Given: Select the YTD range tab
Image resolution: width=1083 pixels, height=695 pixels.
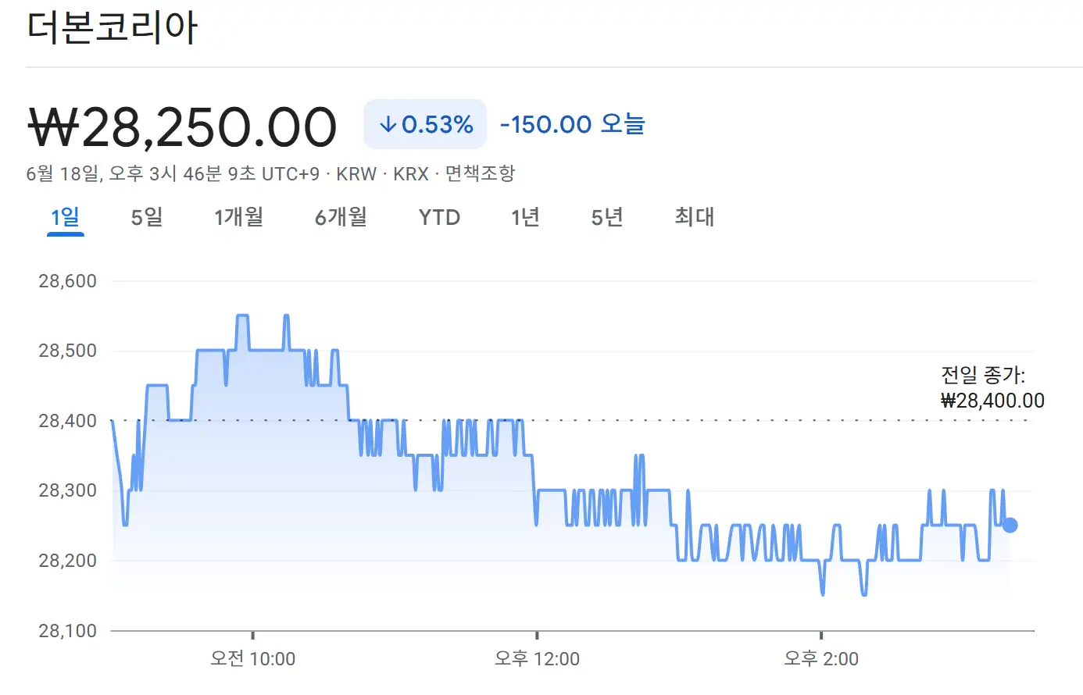Looking at the screenshot, I should [x=439, y=217].
